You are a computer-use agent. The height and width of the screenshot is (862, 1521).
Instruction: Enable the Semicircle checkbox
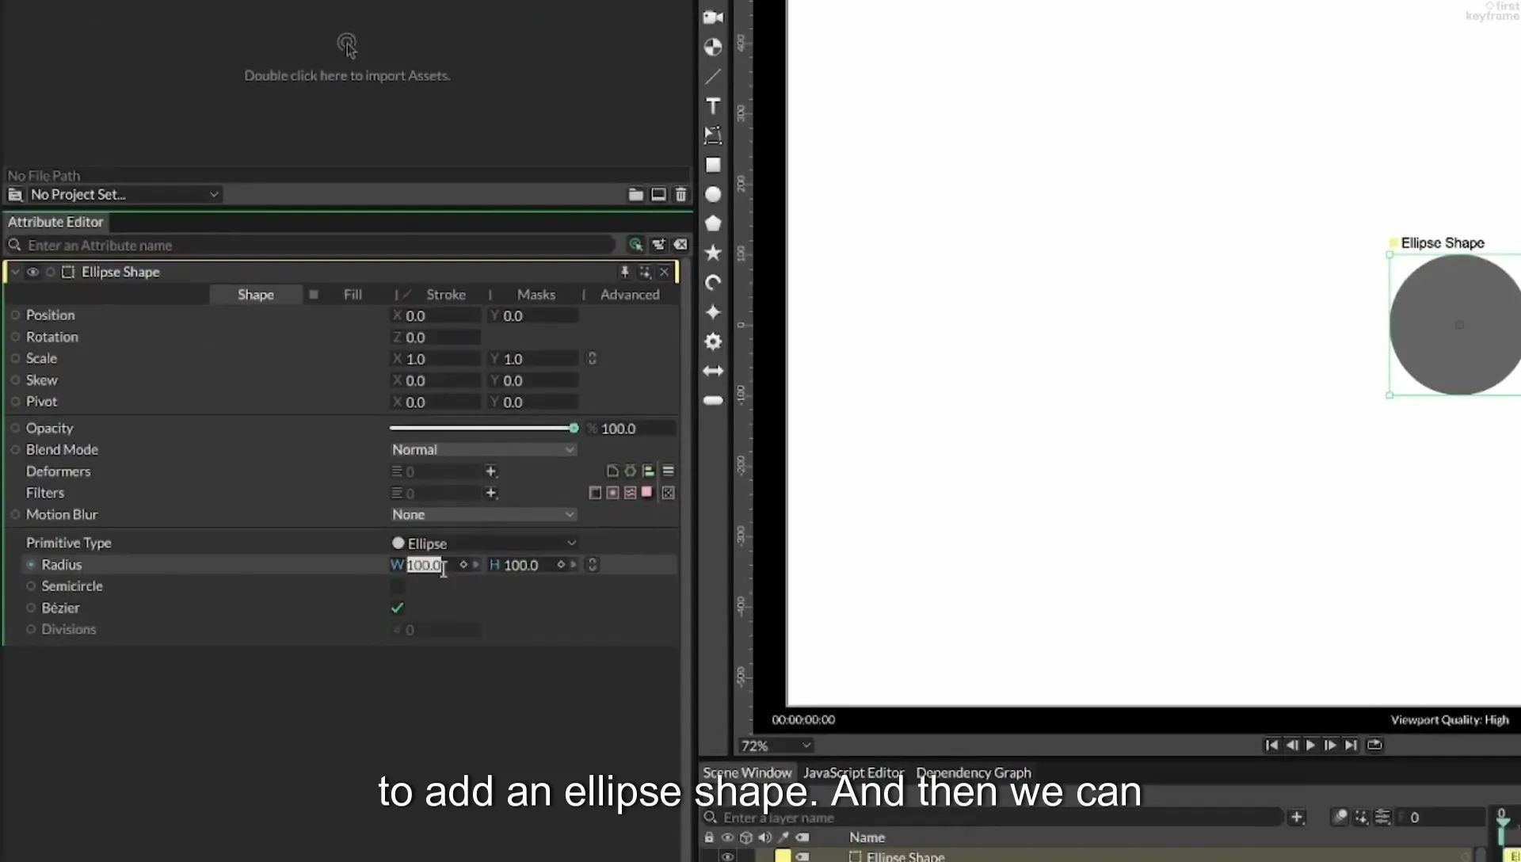pos(397,586)
